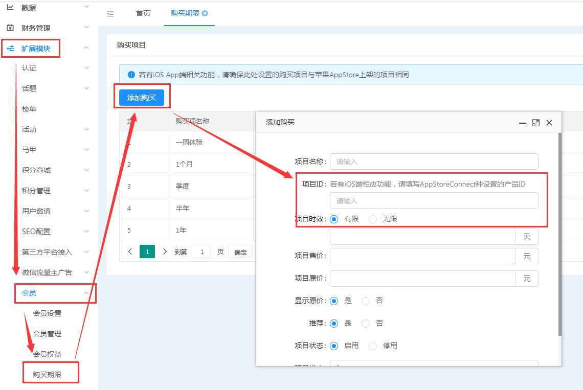Collapse the 扩展模块 menu chevron
The width and height of the screenshot is (583, 390).
point(86,48)
